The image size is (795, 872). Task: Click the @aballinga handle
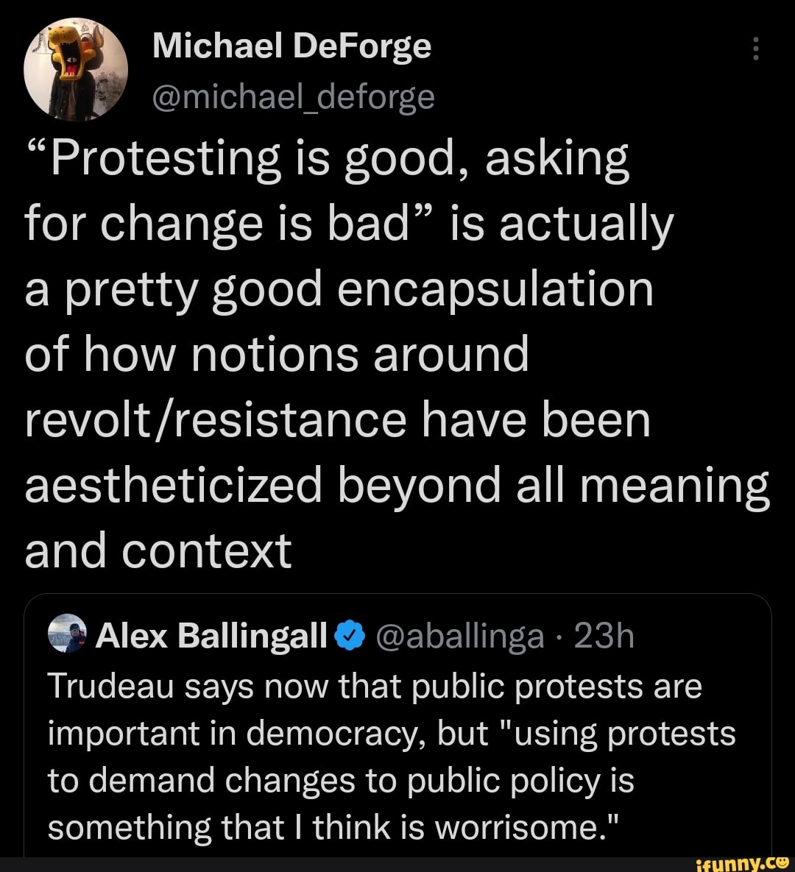click(x=461, y=635)
